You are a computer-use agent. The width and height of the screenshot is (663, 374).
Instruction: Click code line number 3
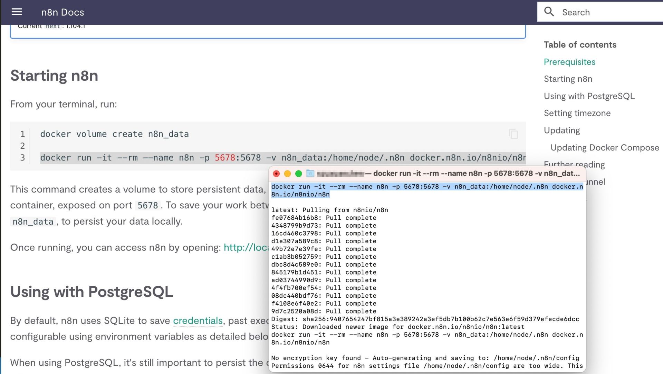point(22,158)
